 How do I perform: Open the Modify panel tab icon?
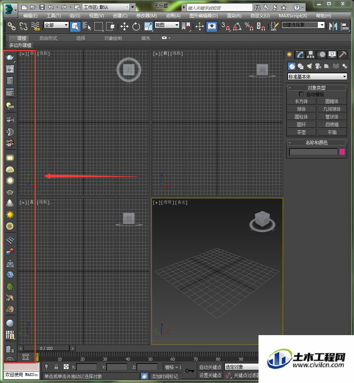coord(300,54)
